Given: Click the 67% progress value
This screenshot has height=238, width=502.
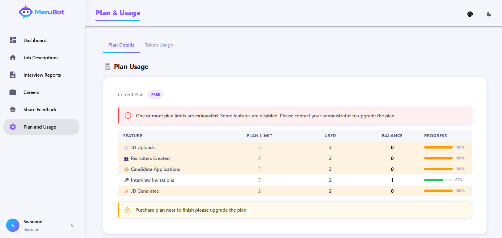Looking at the screenshot, I should pos(459,180).
